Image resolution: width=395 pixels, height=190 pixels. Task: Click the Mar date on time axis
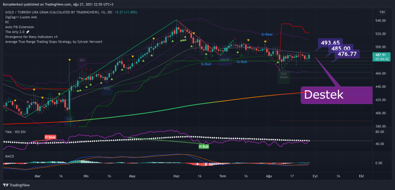point(37,176)
